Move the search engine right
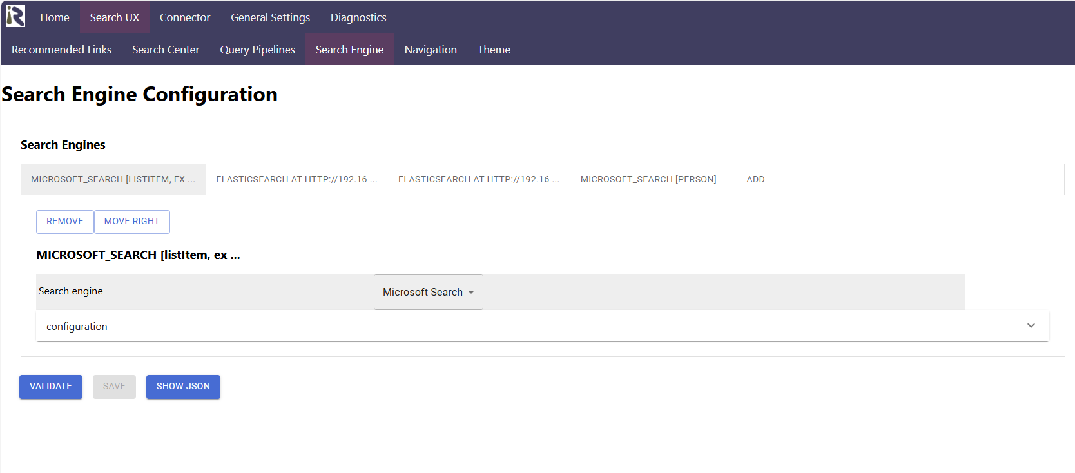 pos(132,222)
